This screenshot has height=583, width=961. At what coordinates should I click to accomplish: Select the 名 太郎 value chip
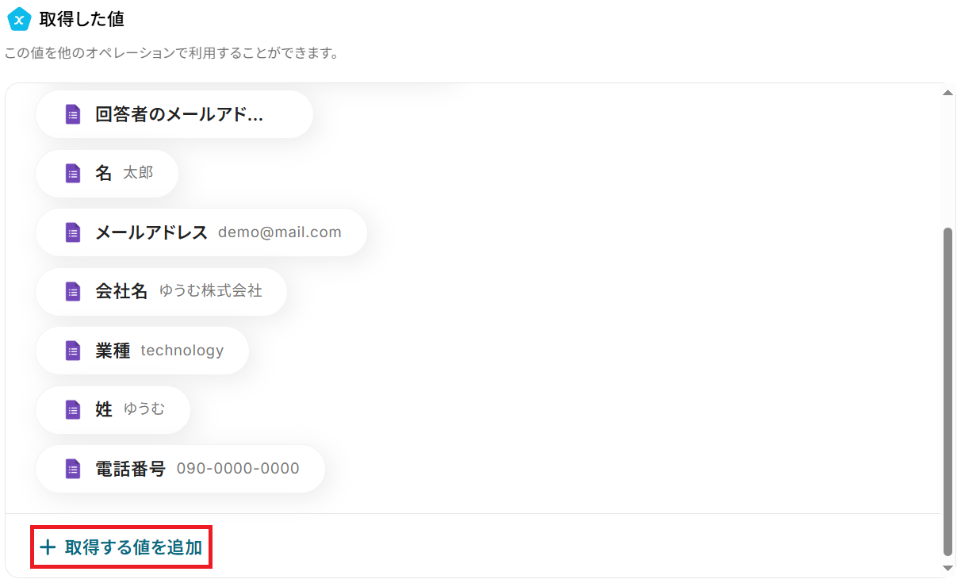tap(107, 173)
